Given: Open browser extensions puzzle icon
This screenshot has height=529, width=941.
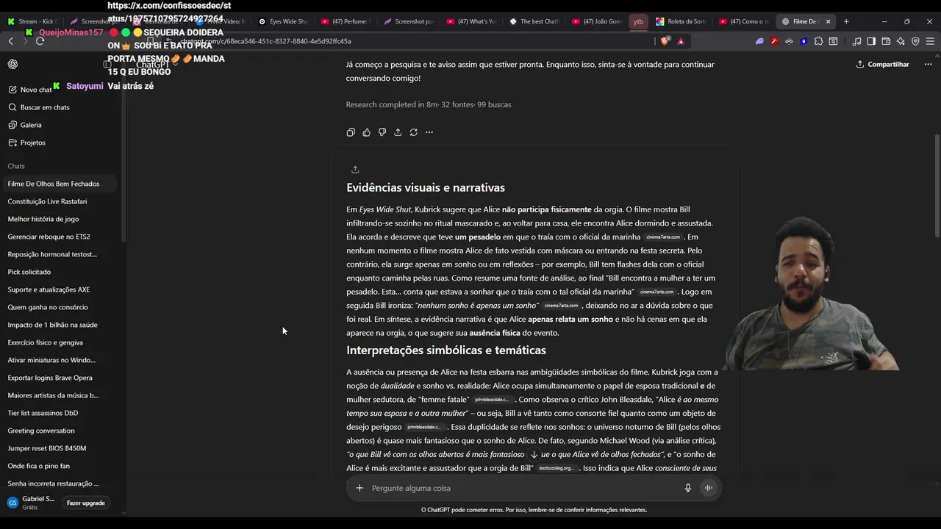Looking at the screenshot, I should [819, 41].
